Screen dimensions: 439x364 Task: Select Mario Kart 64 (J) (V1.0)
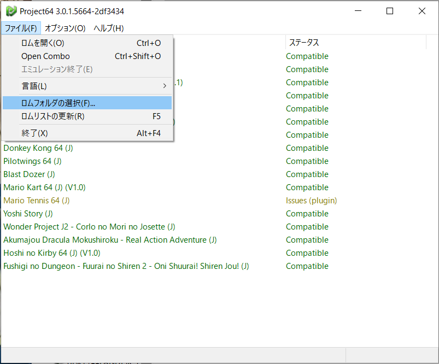click(44, 187)
